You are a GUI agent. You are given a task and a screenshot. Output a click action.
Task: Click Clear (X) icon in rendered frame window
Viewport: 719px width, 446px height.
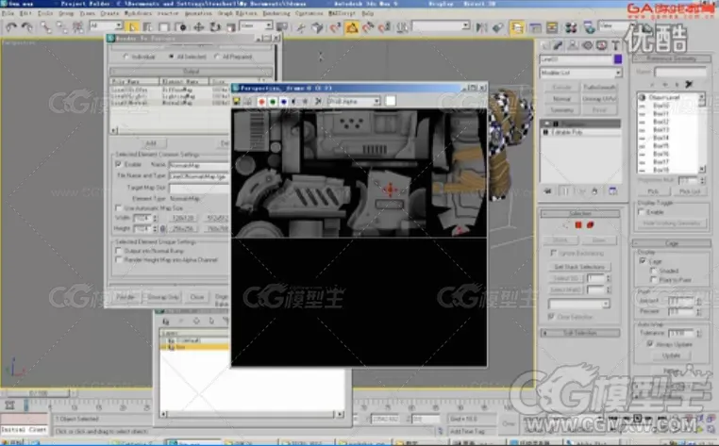pos(318,101)
